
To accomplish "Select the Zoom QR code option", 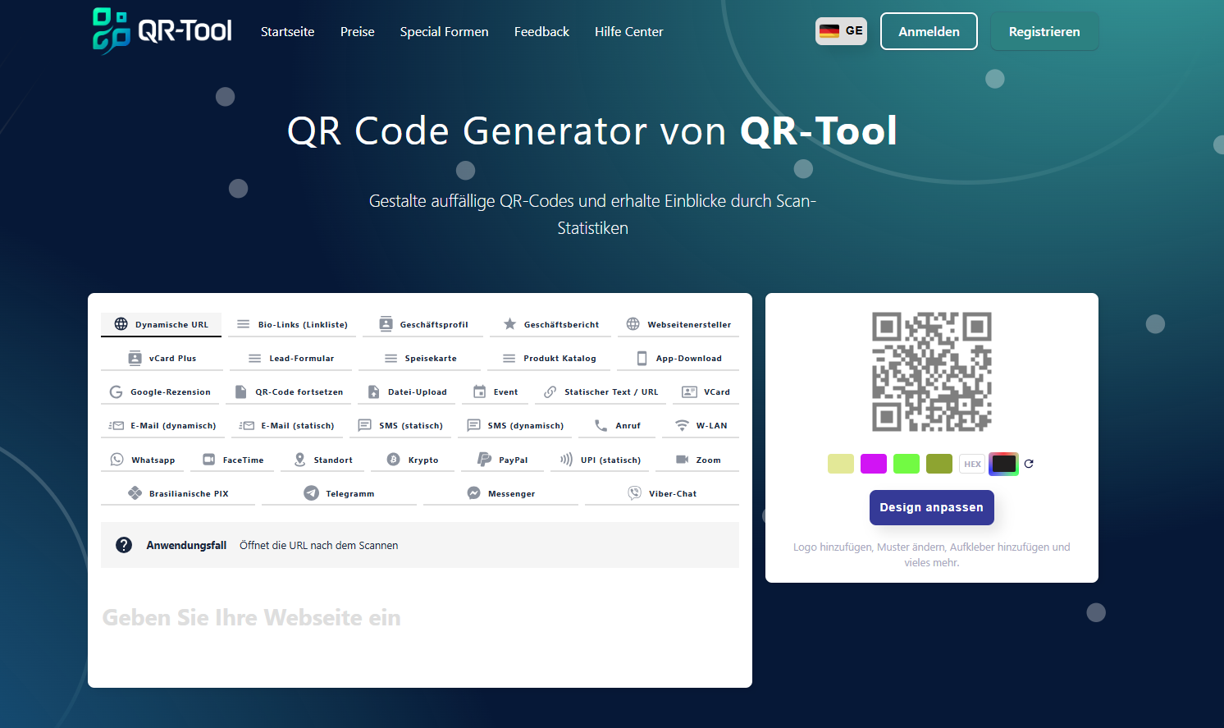I will (696, 459).
